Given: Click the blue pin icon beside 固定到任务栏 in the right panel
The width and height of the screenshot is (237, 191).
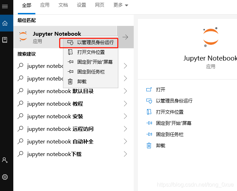Looking at the screenshot, I should (x=149, y=134).
